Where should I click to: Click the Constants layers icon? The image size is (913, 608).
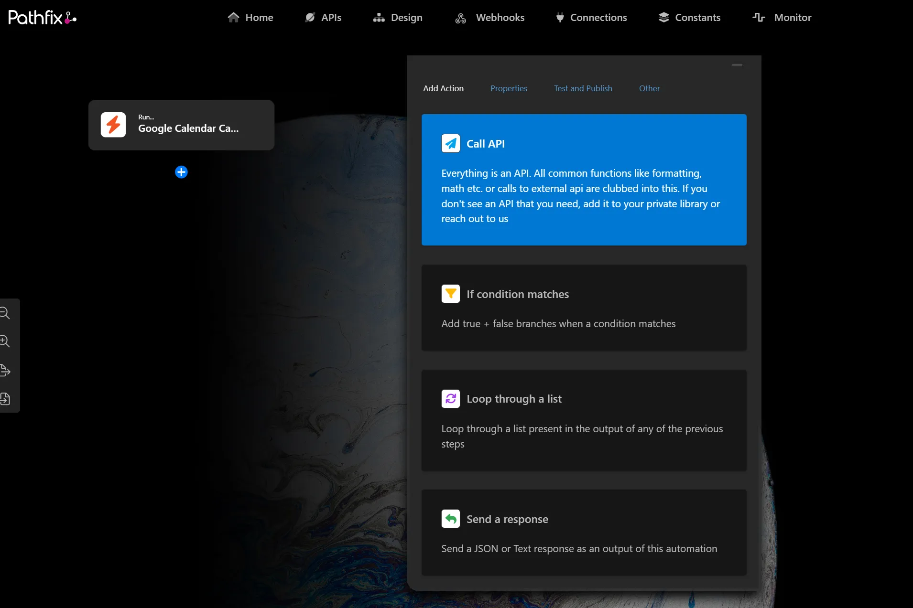[664, 18]
